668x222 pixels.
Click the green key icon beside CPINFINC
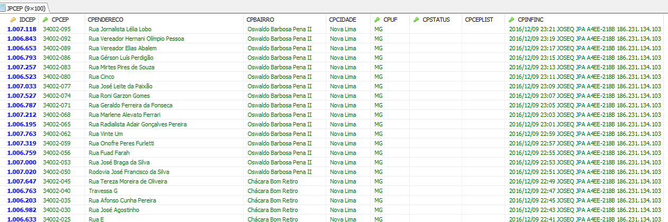511,20
